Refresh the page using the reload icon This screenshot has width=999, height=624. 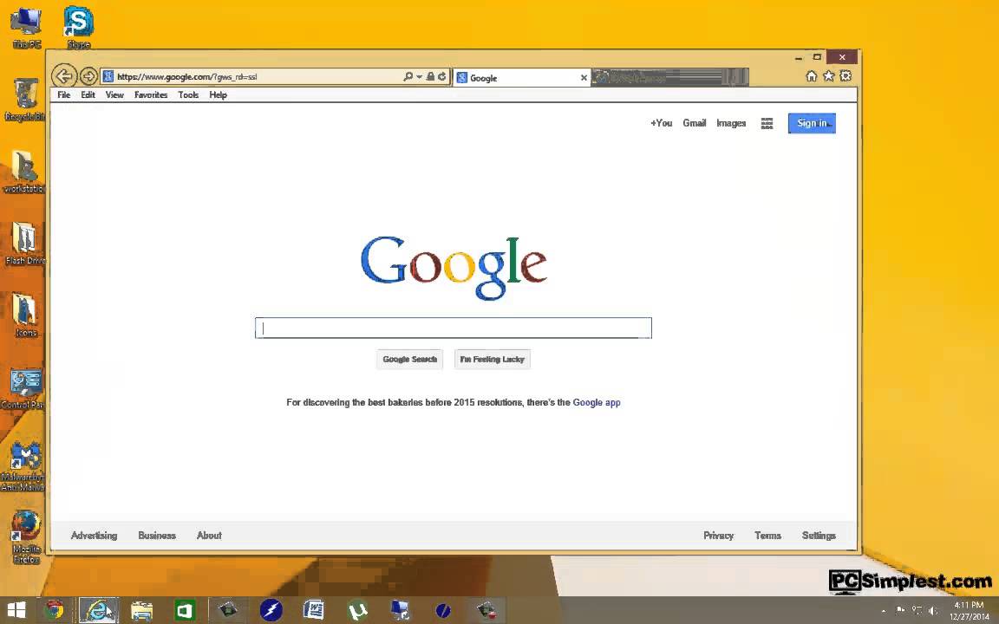(x=441, y=76)
